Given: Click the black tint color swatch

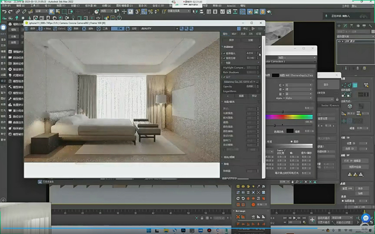Looking at the screenshot, I should coord(290,131).
